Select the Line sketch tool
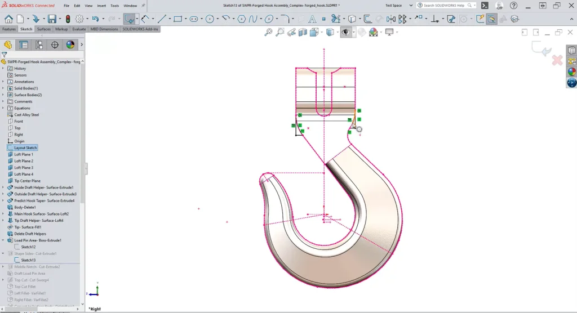 (161, 19)
